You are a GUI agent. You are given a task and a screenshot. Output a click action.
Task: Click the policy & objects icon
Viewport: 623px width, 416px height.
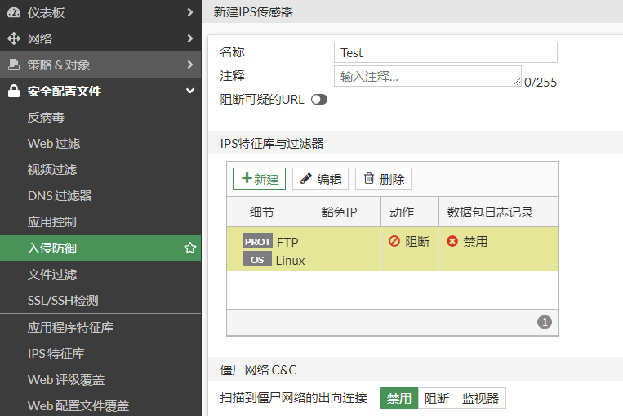tap(13, 65)
